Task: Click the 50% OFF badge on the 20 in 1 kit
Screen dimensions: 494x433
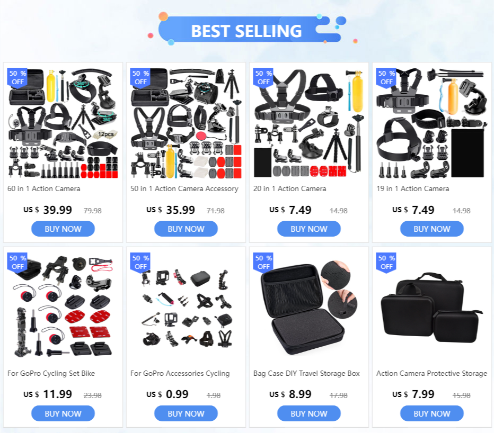Action: [263, 78]
